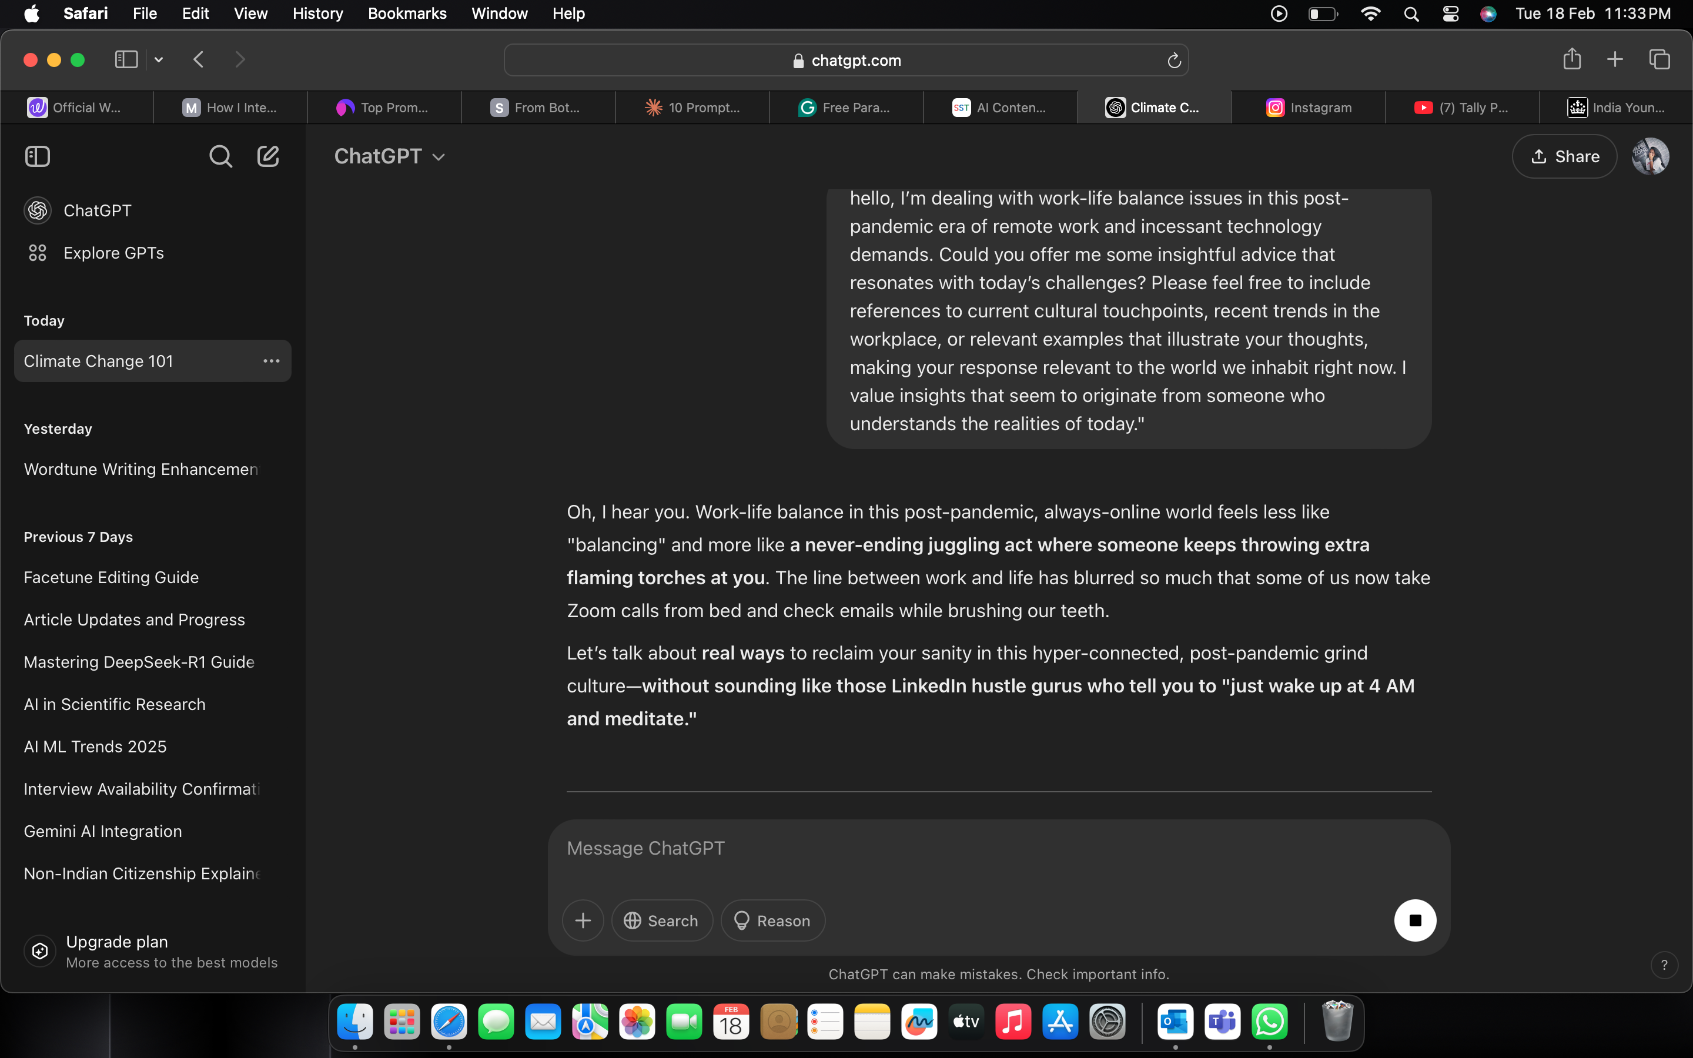Click the Message ChatGPT input field
Screen dimensions: 1693x1058
(x=998, y=848)
